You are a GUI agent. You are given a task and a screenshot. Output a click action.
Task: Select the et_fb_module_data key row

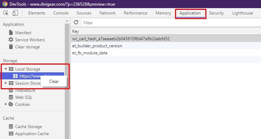click(166, 53)
